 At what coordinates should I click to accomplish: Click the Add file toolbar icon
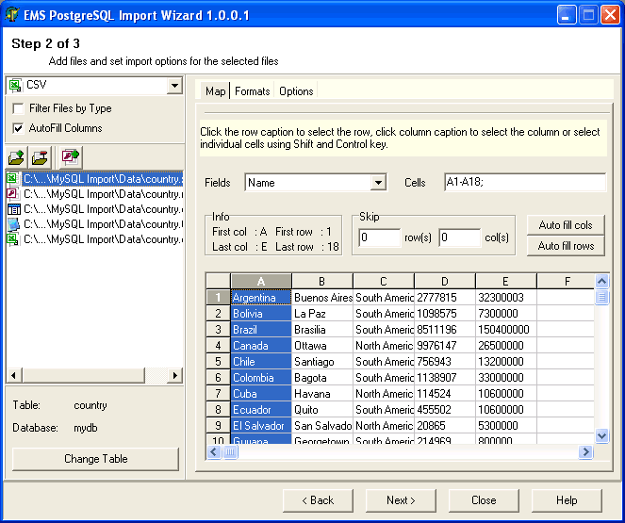click(17, 157)
